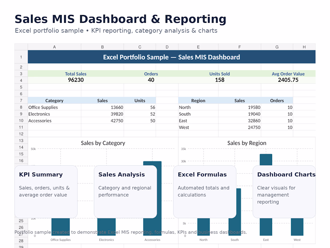Click the 'Electronics' chart axis label

[x=106, y=240]
